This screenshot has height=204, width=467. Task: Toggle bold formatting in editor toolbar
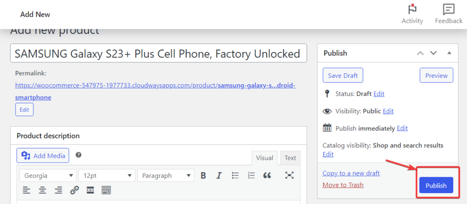[203, 175]
